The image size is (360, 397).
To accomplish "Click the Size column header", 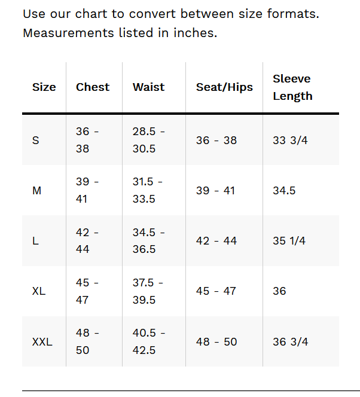I will tap(44, 87).
